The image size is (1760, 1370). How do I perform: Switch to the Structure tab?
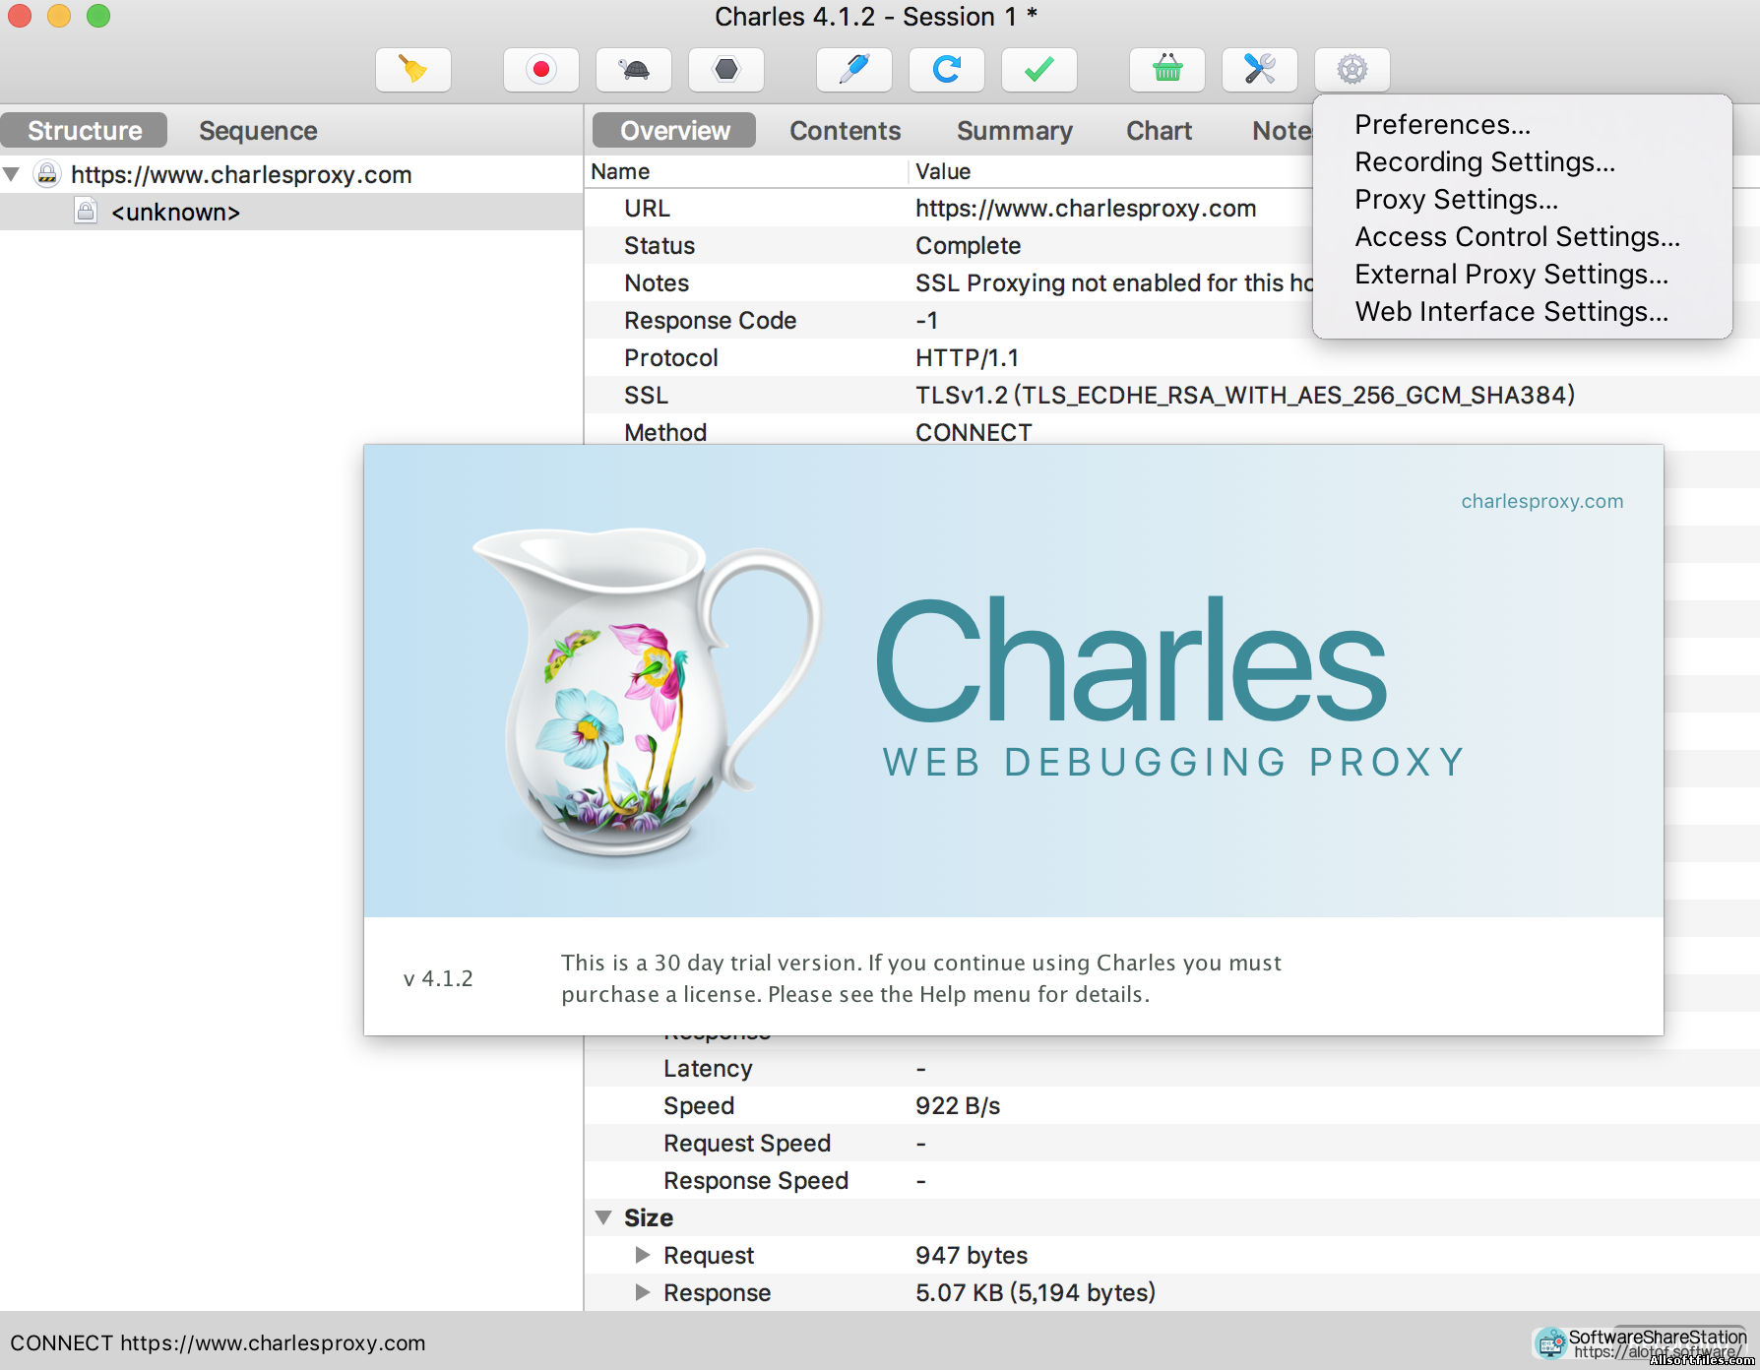click(x=85, y=130)
